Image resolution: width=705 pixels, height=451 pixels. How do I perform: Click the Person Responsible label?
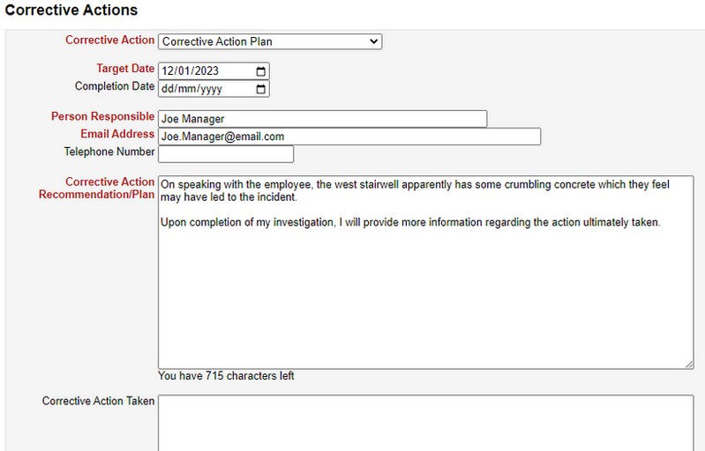click(102, 116)
